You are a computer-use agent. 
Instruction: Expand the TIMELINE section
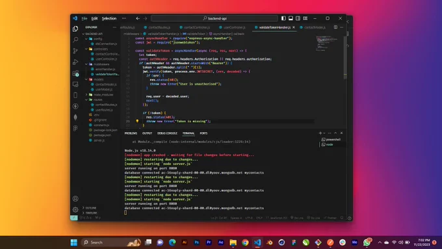[x=90, y=213]
